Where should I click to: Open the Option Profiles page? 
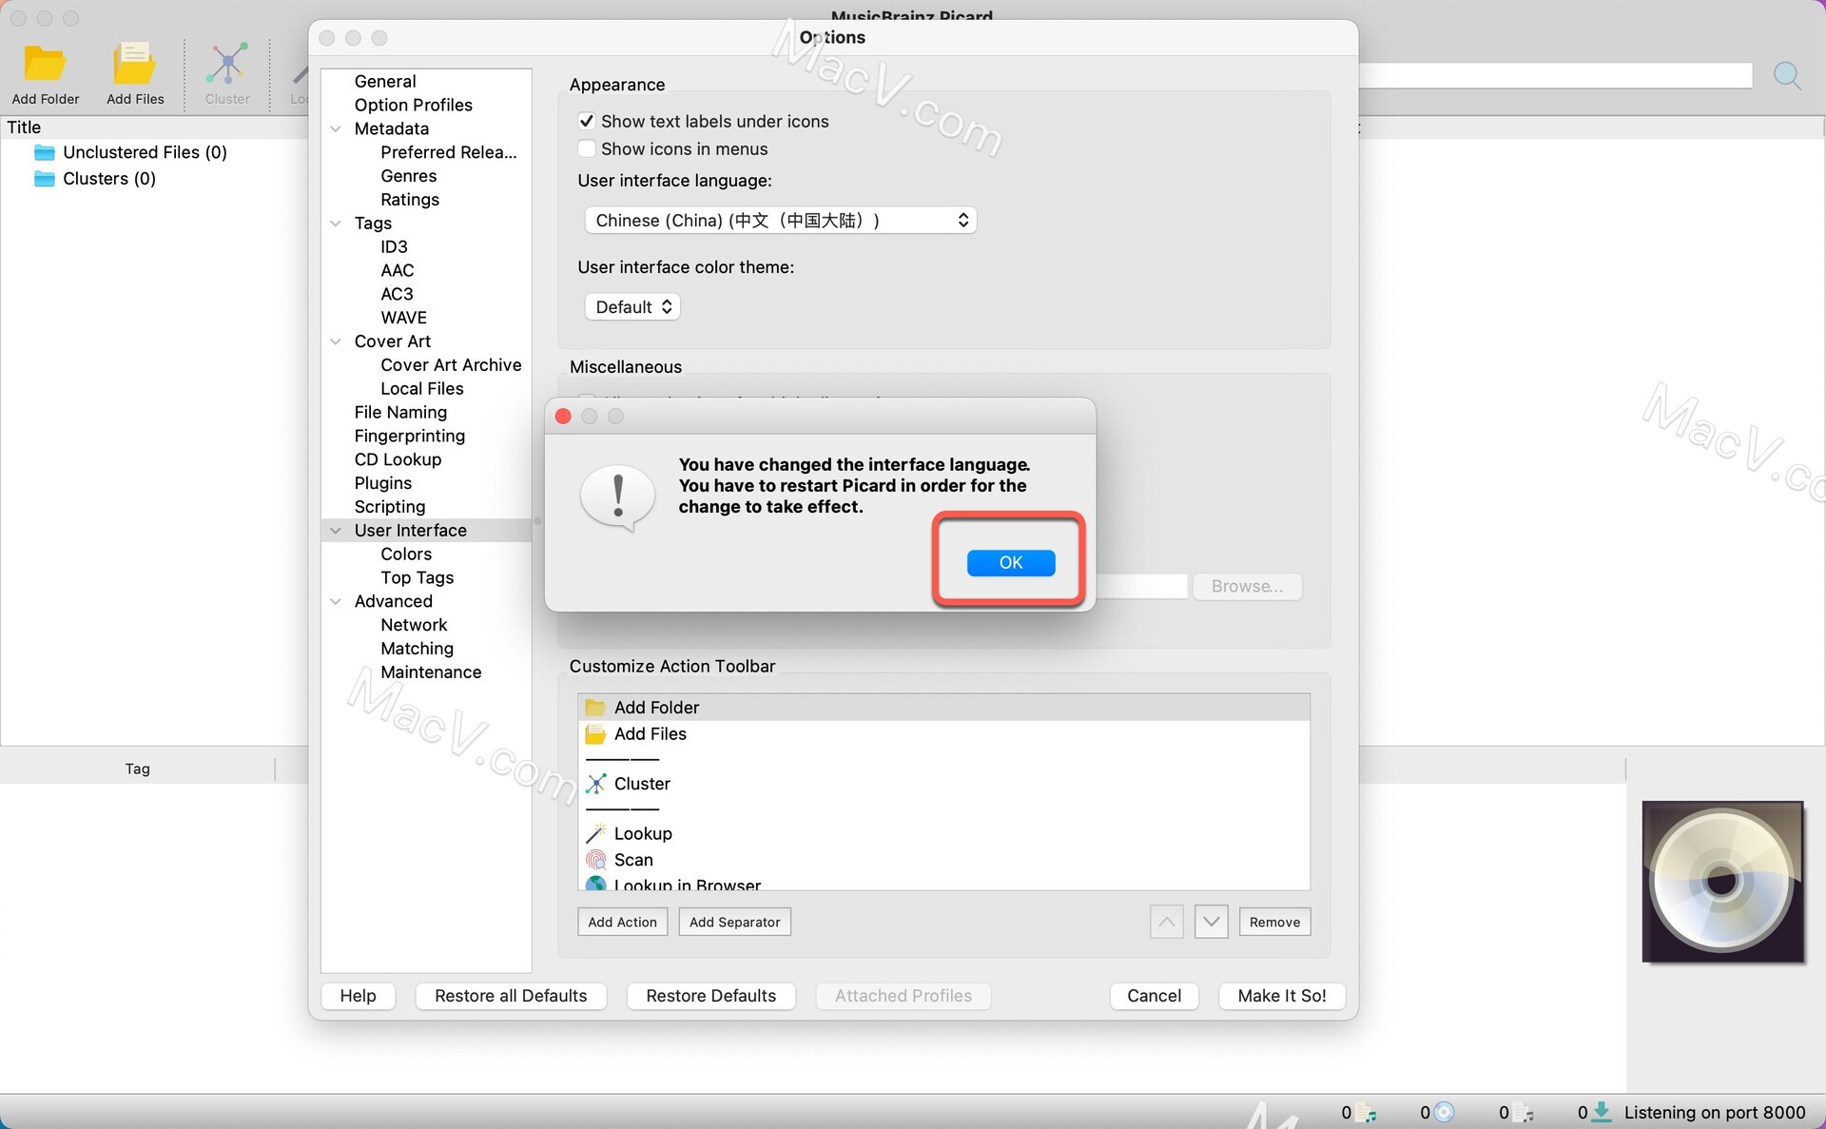click(414, 106)
